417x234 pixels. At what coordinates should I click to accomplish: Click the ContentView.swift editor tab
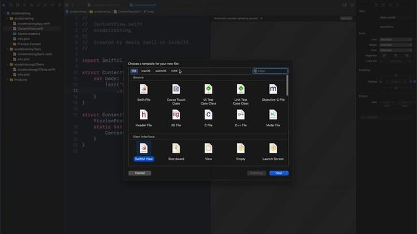click(143, 5)
